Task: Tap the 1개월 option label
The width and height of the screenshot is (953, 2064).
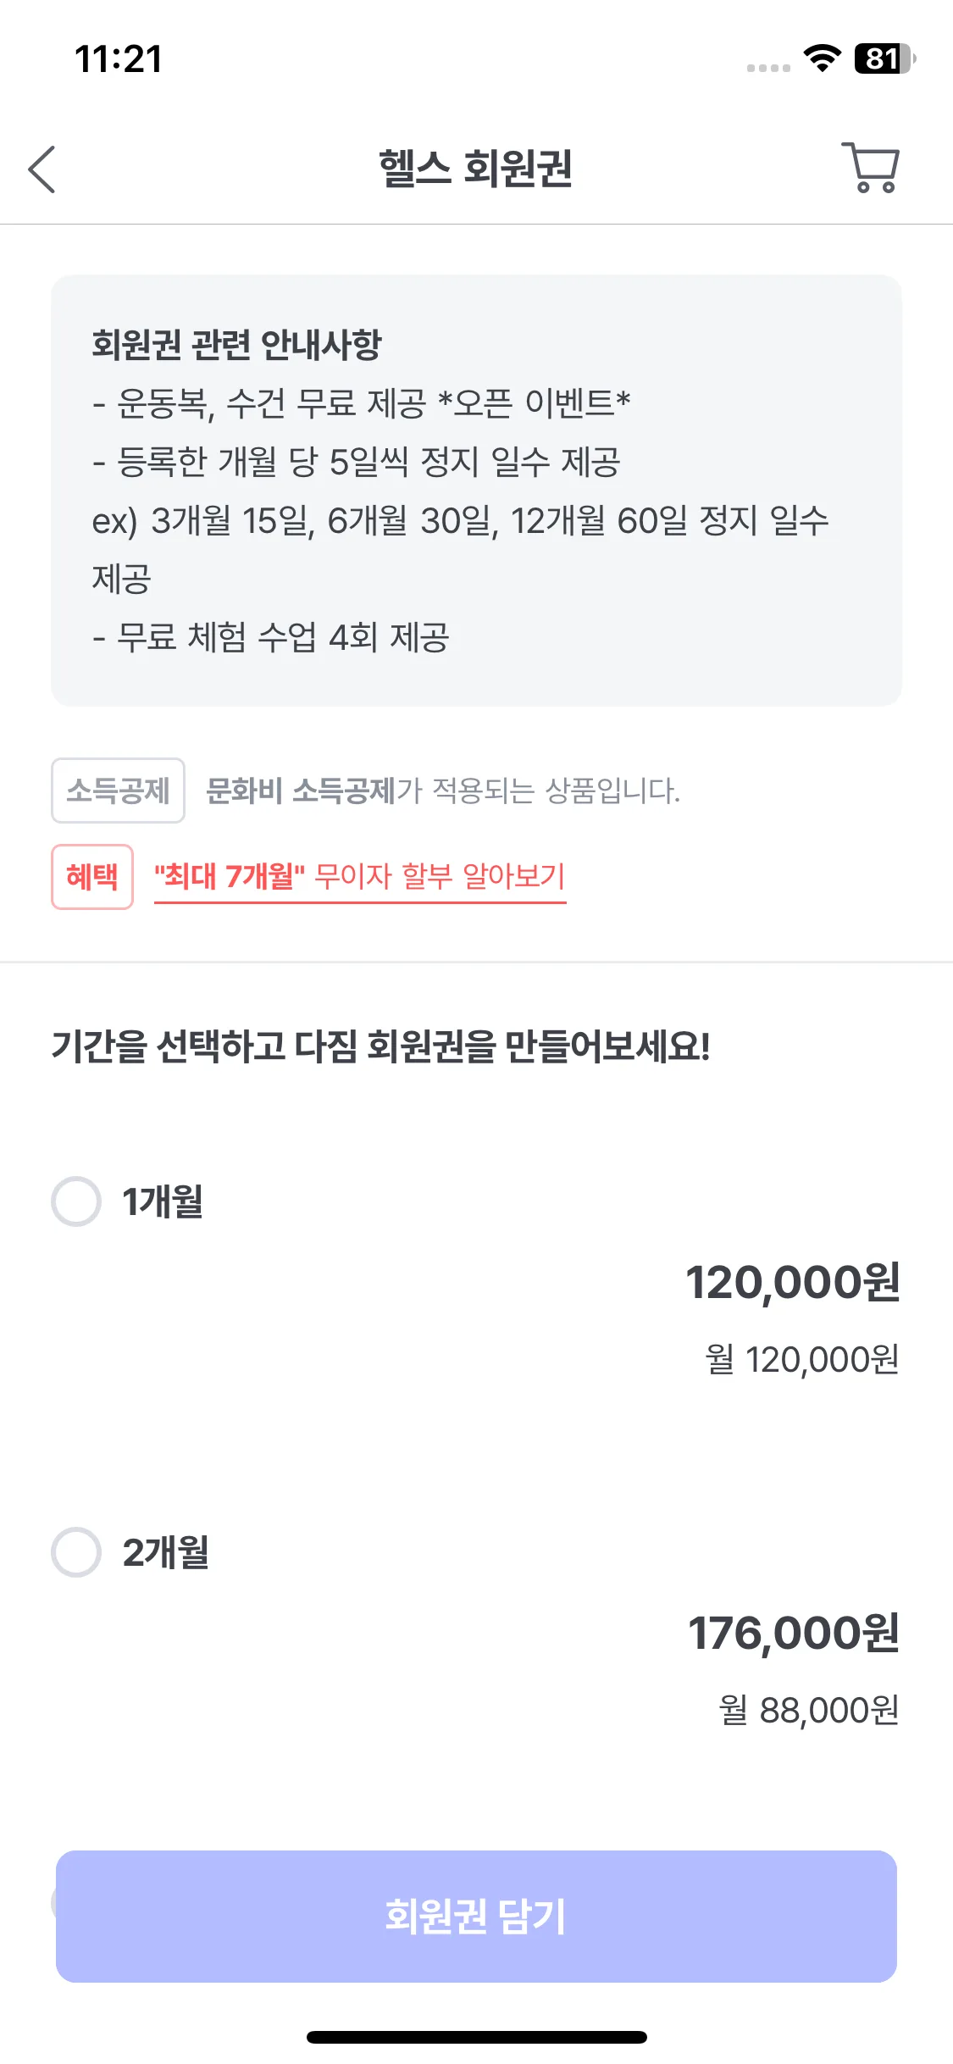Action: (x=163, y=1201)
